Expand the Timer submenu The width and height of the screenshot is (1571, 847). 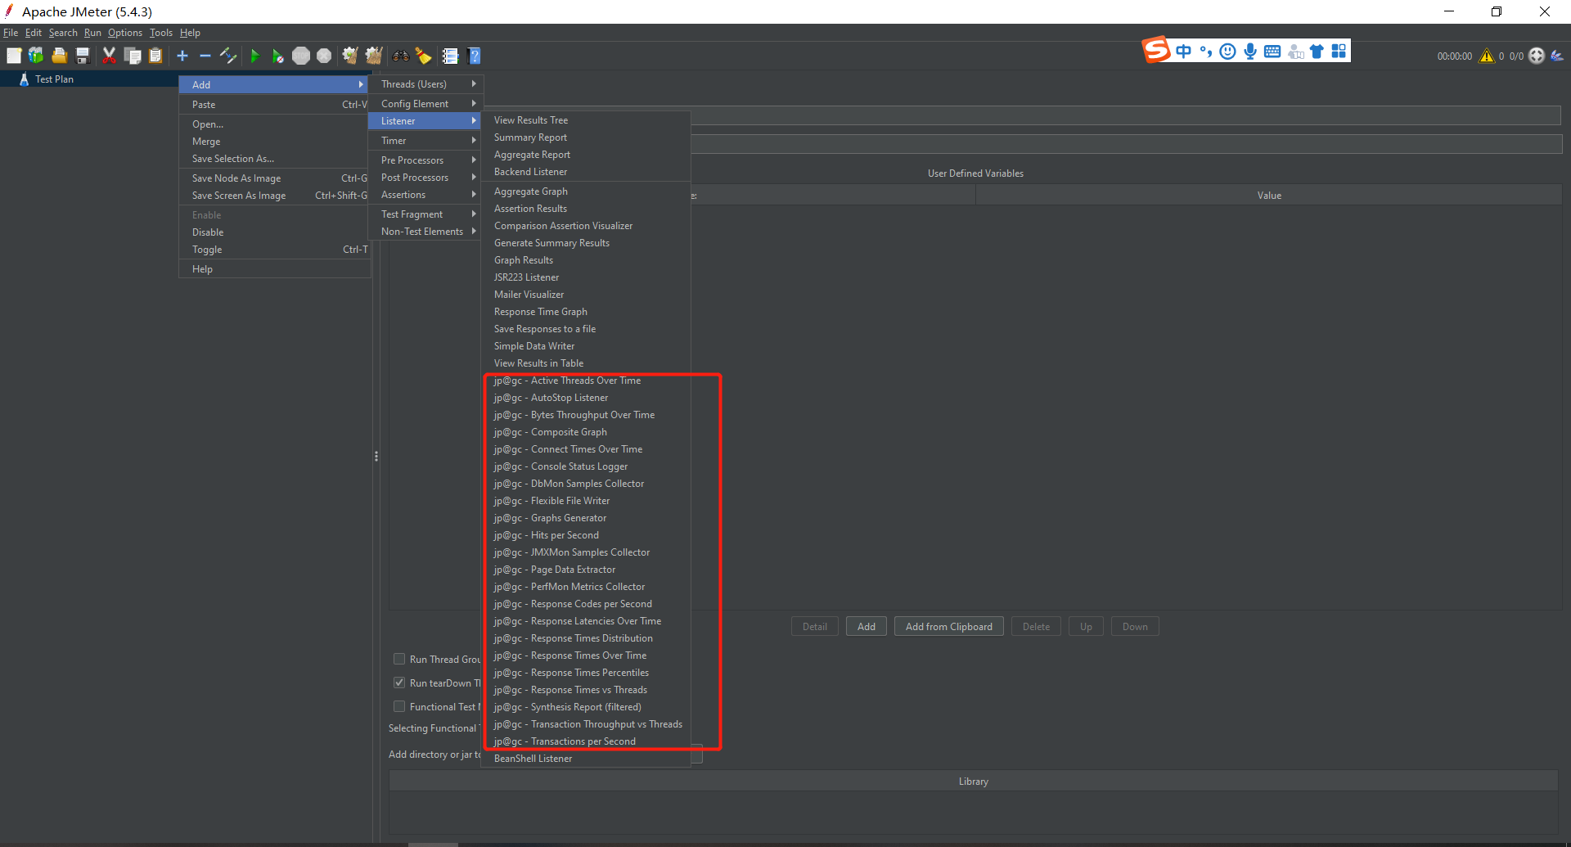pos(426,141)
